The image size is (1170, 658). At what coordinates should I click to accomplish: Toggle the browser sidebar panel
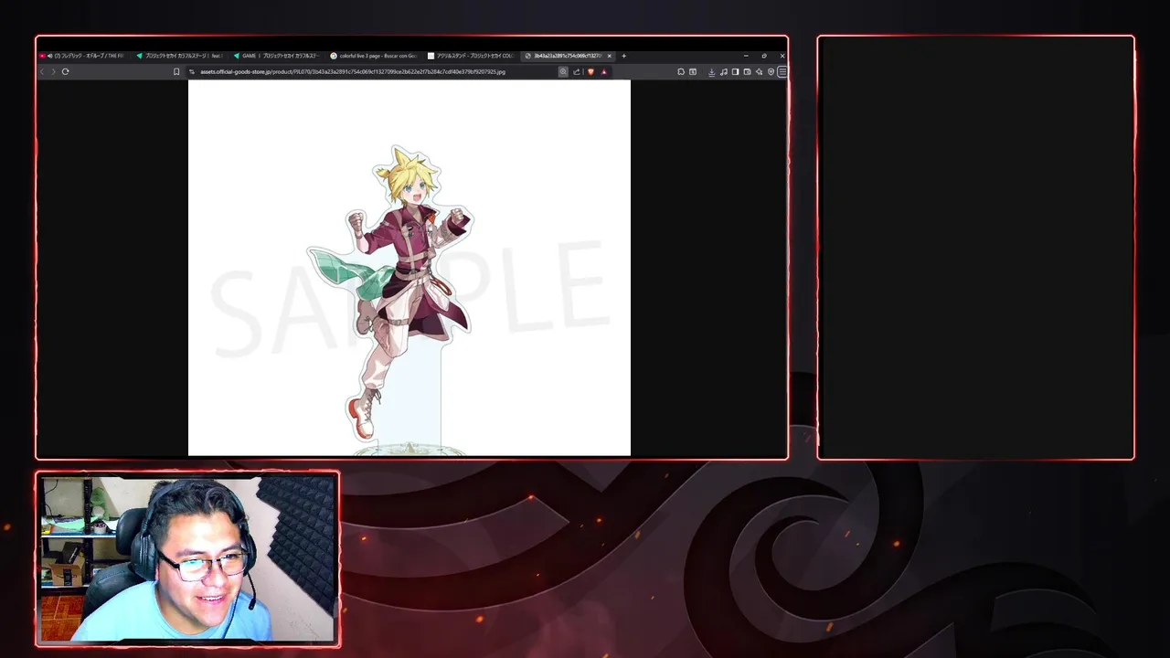click(735, 71)
